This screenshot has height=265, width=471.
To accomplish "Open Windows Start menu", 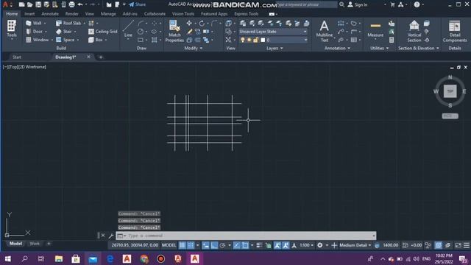I will [x=8, y=258].
